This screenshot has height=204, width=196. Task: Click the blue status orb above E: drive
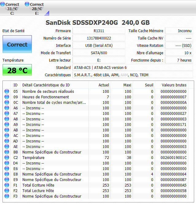[x=27, y=4]
